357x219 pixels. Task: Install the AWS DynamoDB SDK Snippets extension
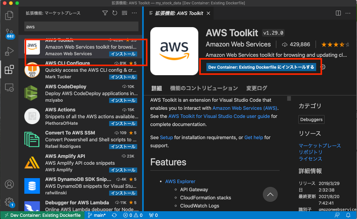click(123, 193)
